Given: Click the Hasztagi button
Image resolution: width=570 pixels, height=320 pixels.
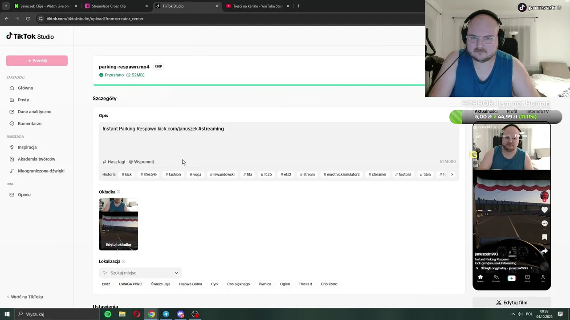Looking at the screenshot, I should 114,162.
